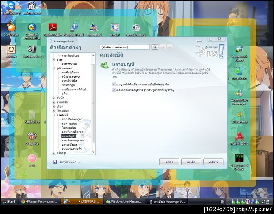274x214 pixels.
Task: Select the autorun.exe desktop icon
Action: tap(239, 117)
